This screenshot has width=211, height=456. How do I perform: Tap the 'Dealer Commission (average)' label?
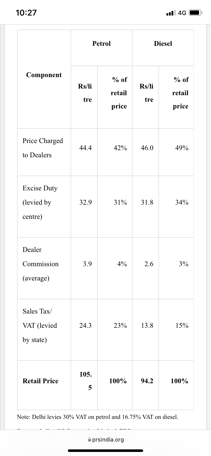pyautogui.click(x=41, y=264)
